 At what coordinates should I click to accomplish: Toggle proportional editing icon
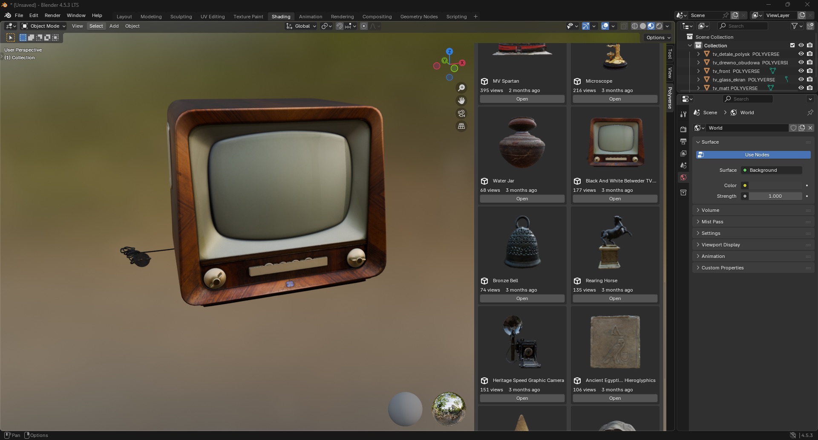[x=364, y=26]
